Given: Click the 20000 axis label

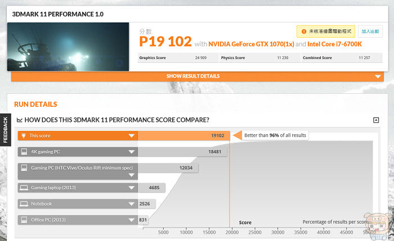Looking at the screenshot, I should (x=232, y=232).
